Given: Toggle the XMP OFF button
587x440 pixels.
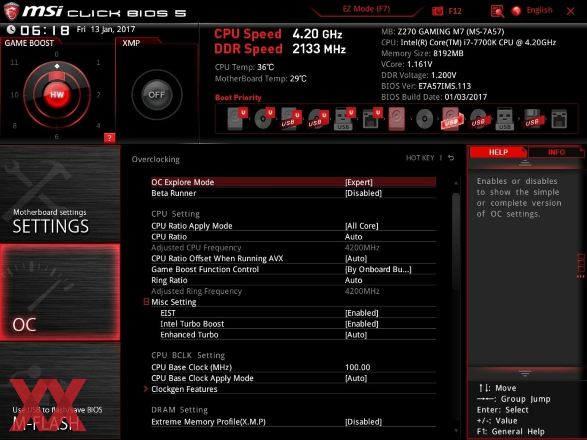Looking at the screenshot, I should (157, 94).
